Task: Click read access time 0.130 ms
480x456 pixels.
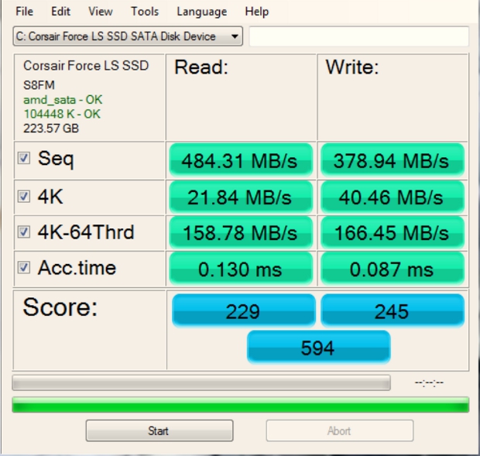Action: [241, 269]
